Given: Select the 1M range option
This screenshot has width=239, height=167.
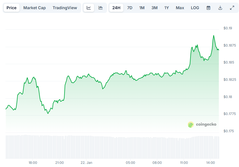Looking at the screenshot, I should tap(142, 8).
